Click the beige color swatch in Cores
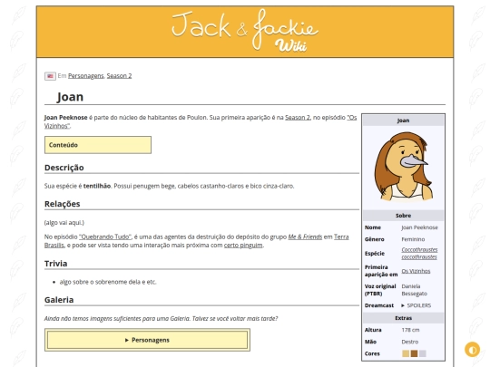The width and height of the screenshot is (490, 367). click(406, 353)
